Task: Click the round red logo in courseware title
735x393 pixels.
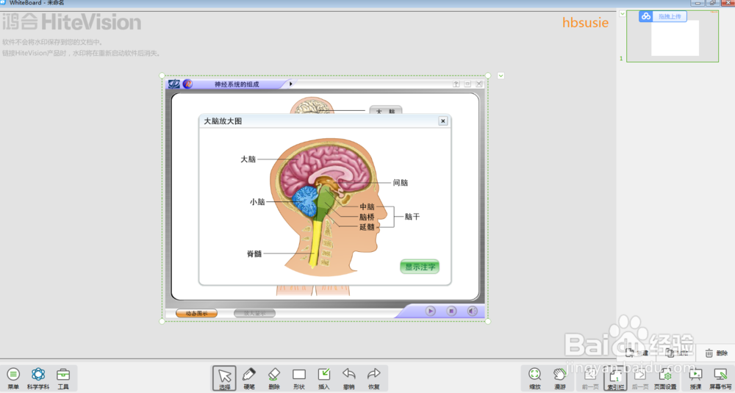Action: tap(187, 84)
